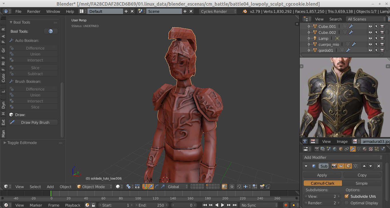This screenshot has width=390, height=208.
Task: Toggle Sub modifier viewport display eye icon
Action: (x=341, y=166)
